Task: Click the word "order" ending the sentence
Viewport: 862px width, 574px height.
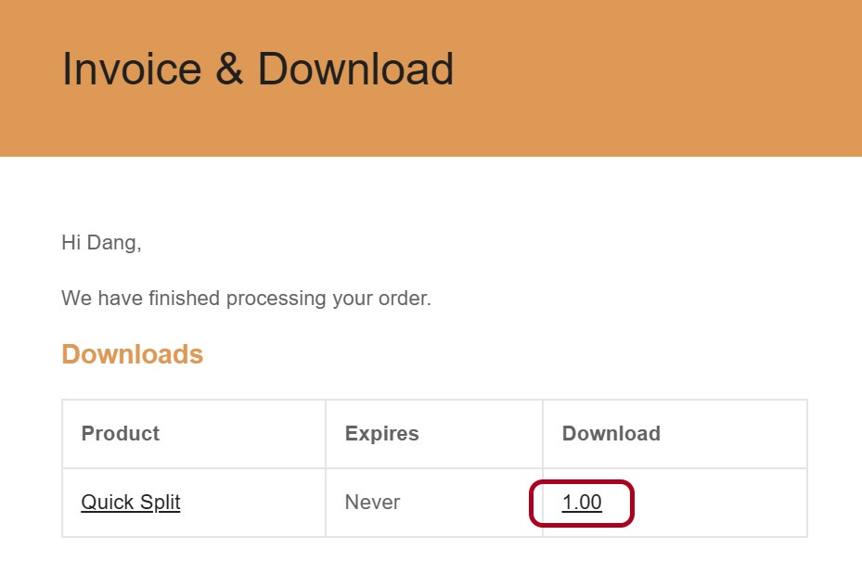Action: click(405, 299)
